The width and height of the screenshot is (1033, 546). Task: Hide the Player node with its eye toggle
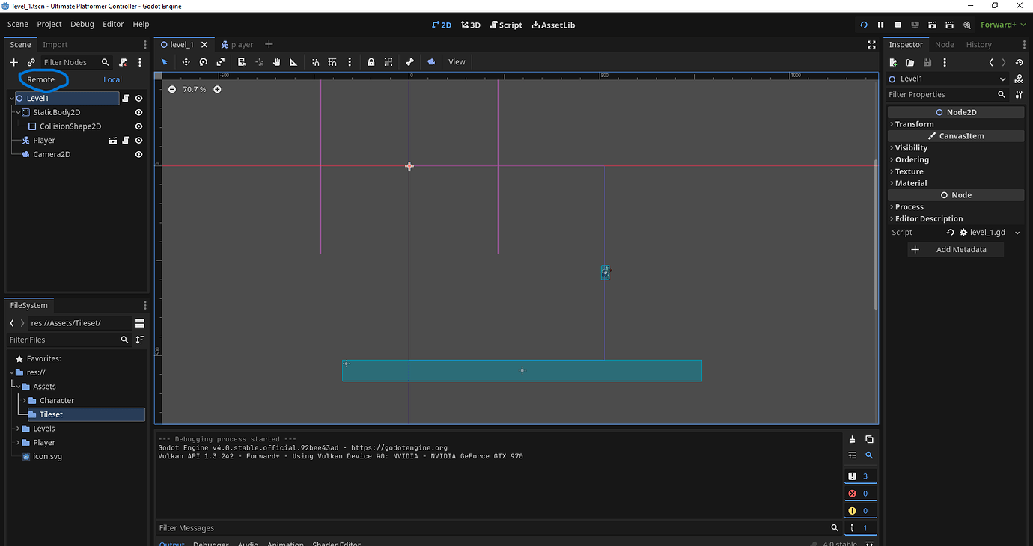pyautogui.click(x=138, y=140)
